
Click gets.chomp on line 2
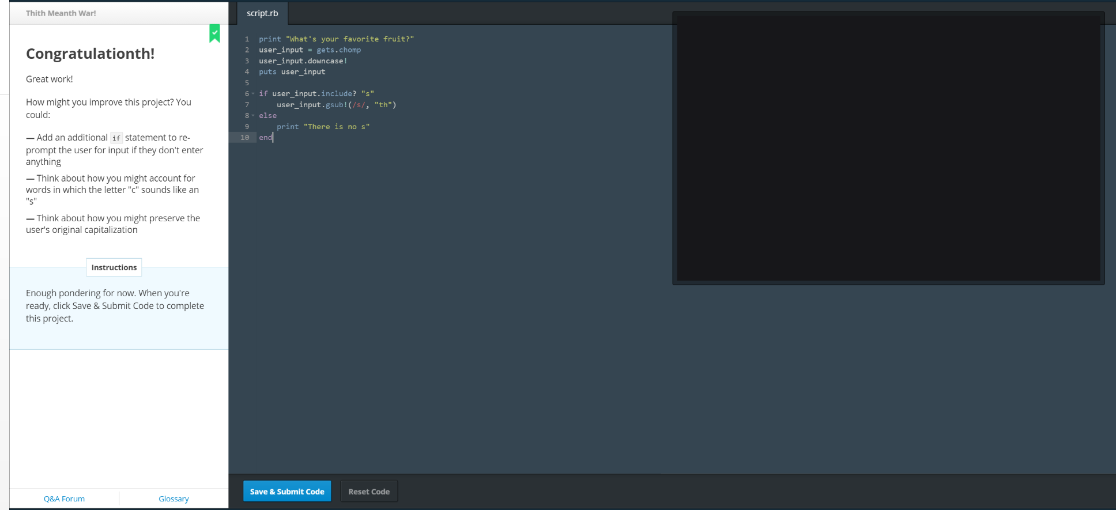338,50
